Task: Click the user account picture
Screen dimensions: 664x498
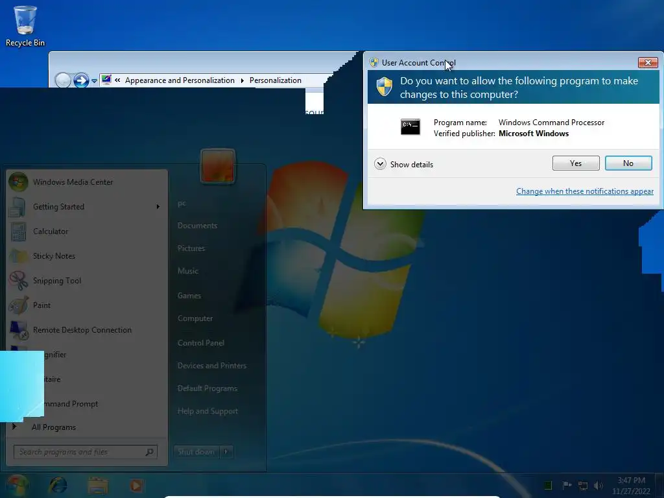Action: pyautogui.click(x=218, y=166)
